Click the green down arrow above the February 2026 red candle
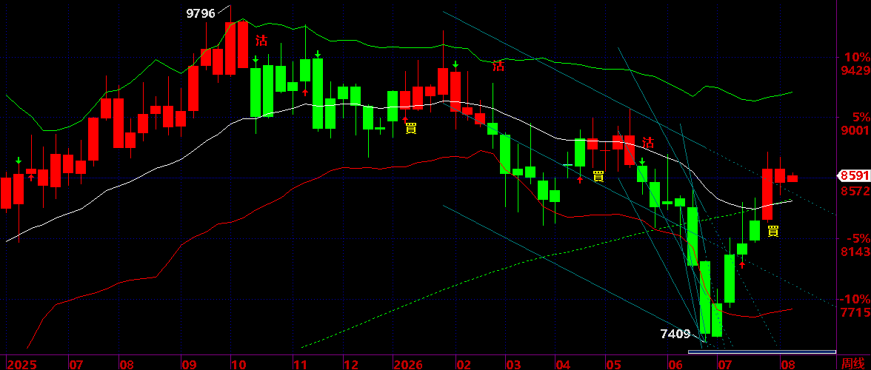 click(x=455, y=65)
